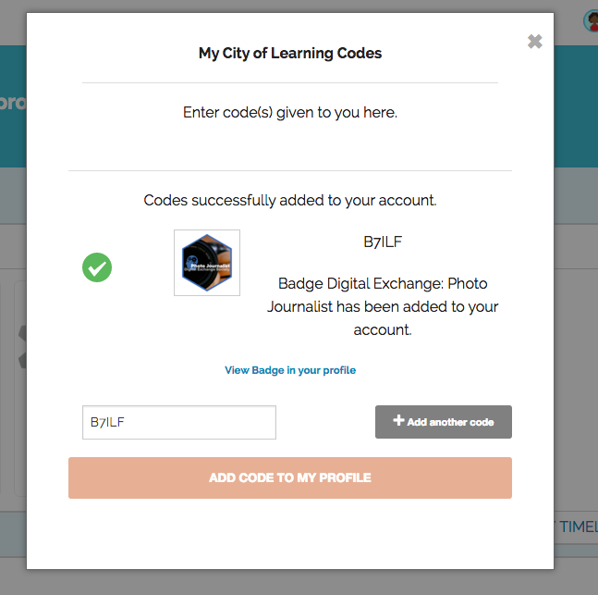Click the B7ILF code label beside the badge
598x595 pixels.
coord(383,242)
